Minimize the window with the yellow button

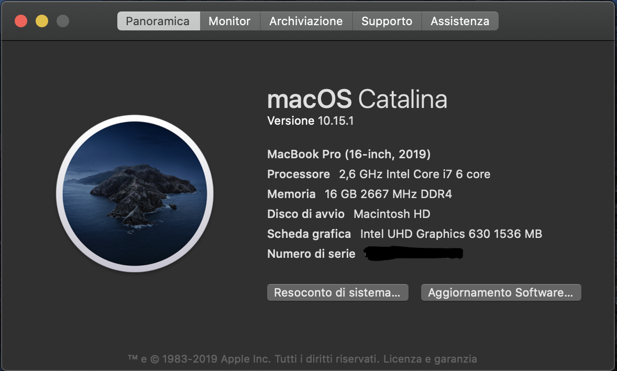tap(42, 21)
